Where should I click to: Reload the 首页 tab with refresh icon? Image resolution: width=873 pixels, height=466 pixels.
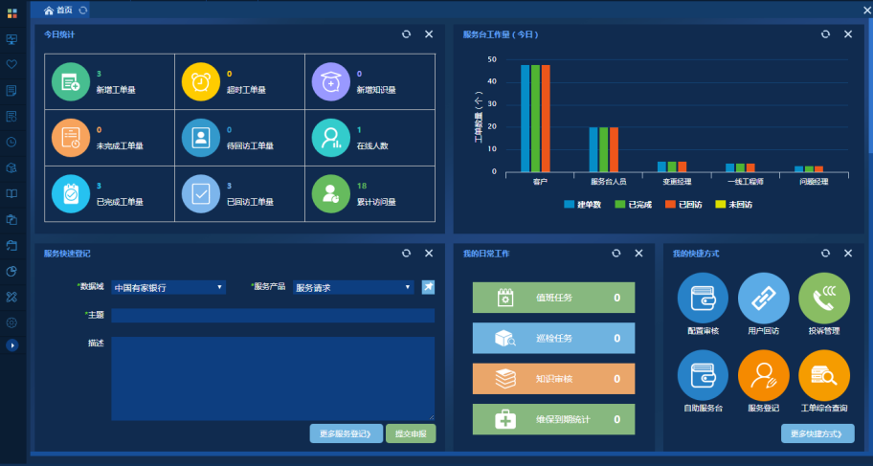tap(83, 10)
